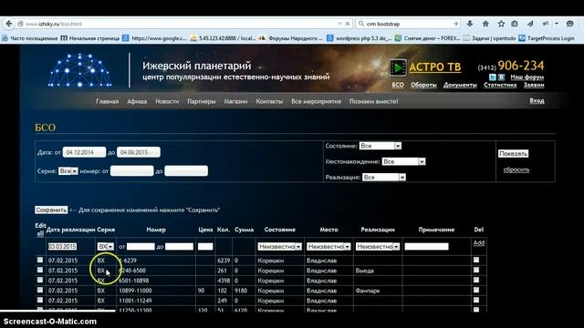This screenshot has width=584, height=328.
Task: Open the Задачи | opentodo bookmark
Action: click(489, 38)
